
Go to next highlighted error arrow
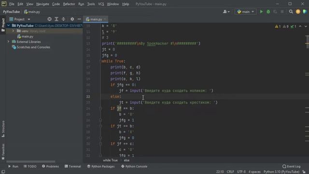tap(306, 26)
